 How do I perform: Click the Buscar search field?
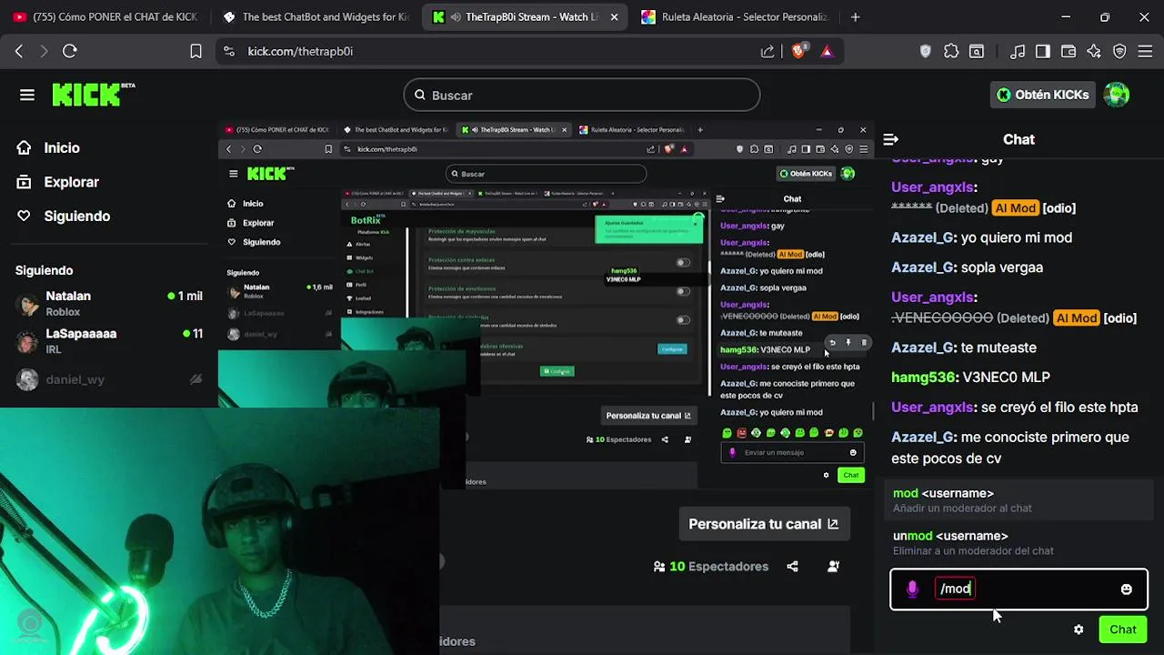pyautogui.click(x=582, y=95)
